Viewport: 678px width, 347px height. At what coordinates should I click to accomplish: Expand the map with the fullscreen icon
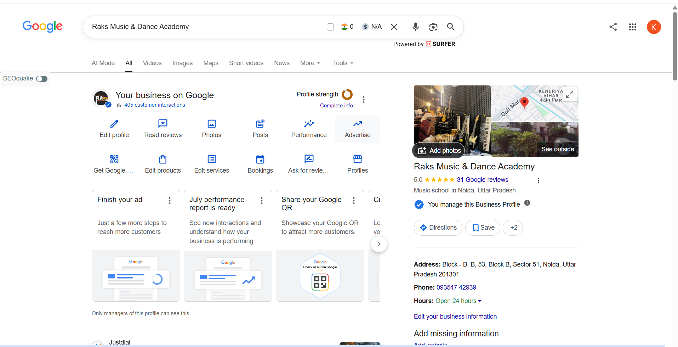coord(570,94)
